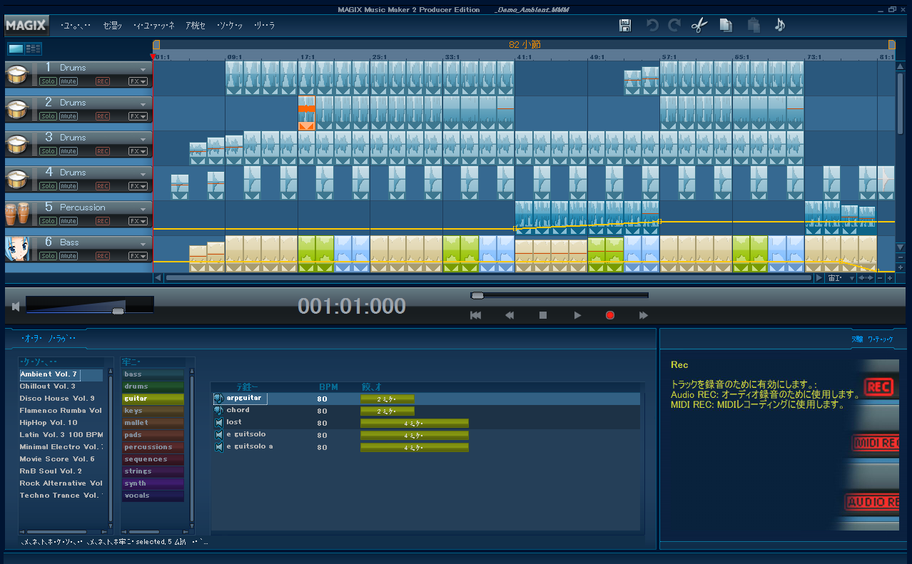The width and height of the screenshot is (912, 564).
Task: Select the scissors cut tool
Action: pyautogui.click(x=699, y=26)
